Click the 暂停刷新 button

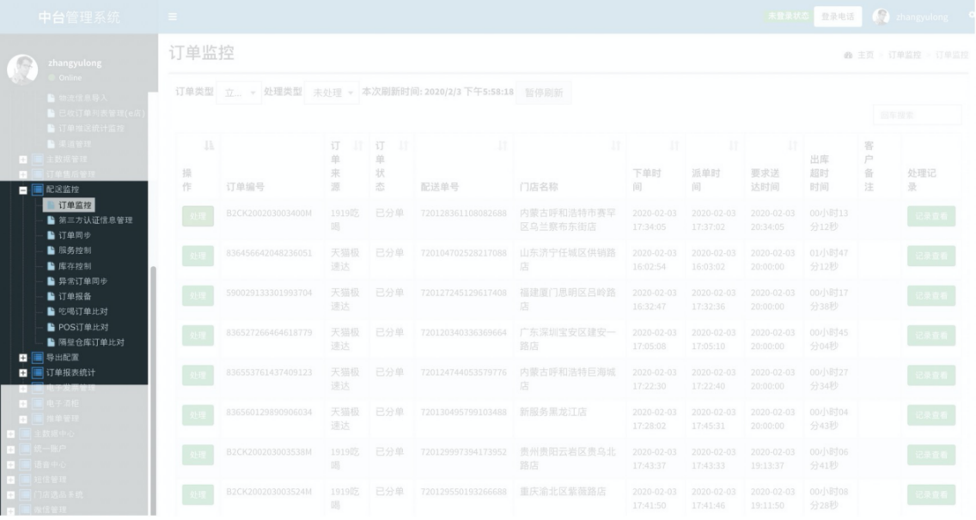[x=543, y=93]
